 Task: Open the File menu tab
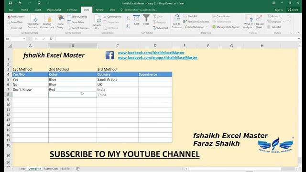point(11,10)
